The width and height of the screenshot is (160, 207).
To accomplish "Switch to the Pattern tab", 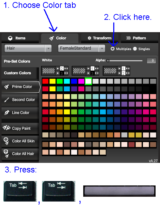I will tap(140, 38).
